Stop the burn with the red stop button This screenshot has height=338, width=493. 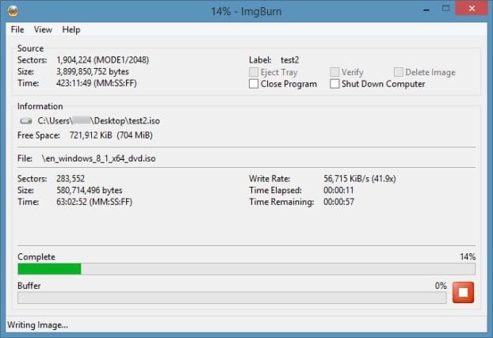coord(463,292)
